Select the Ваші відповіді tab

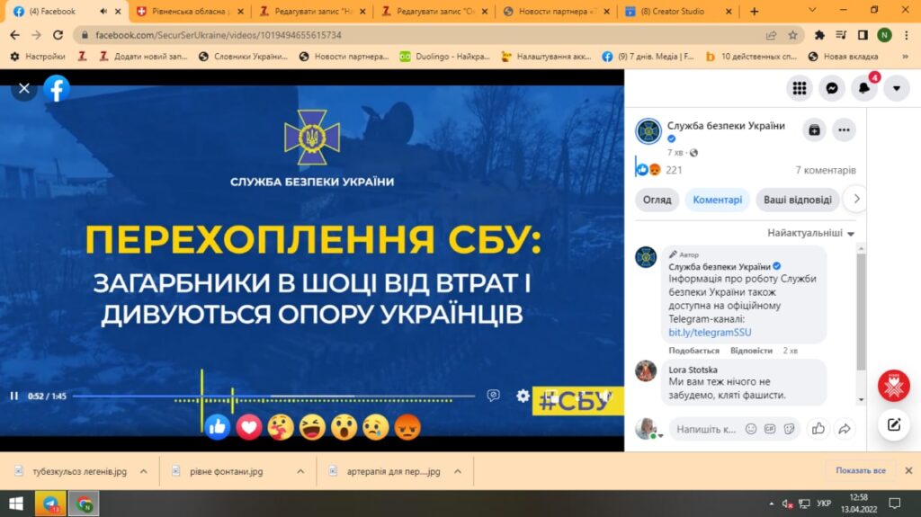(x=797, y=200)
